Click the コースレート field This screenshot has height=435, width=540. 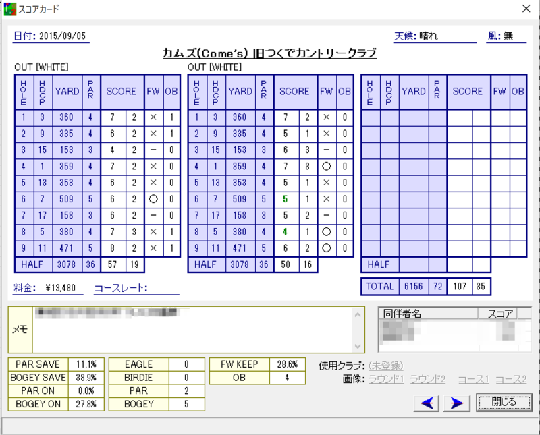(137, 288)
